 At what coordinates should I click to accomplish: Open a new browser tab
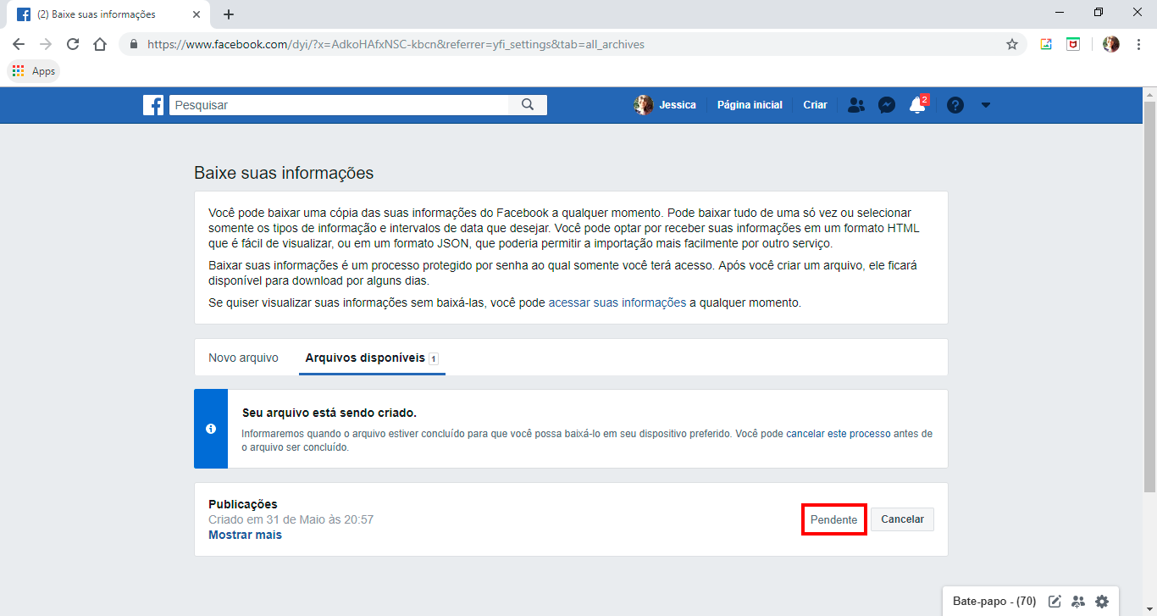(229, 14)
